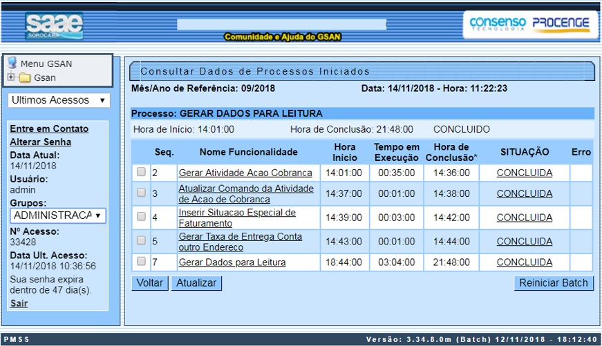602x346 pixels.
Task: Select checkbox for Gerar Taxa de Entrega Conta
Action: 141,240
